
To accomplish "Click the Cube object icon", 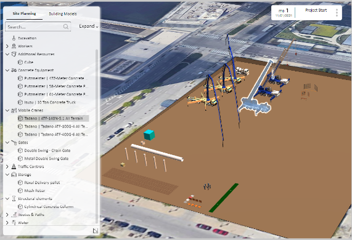I will (x=20, y=62).
